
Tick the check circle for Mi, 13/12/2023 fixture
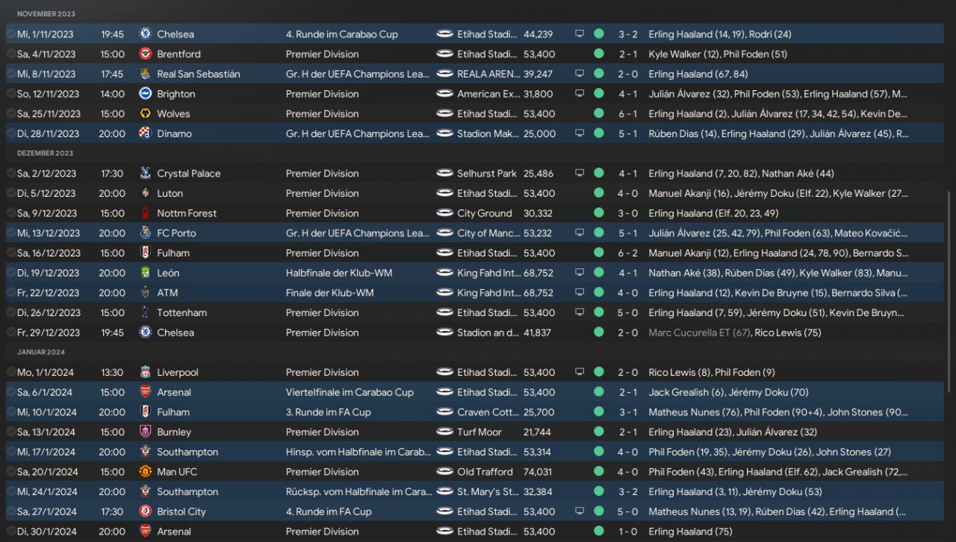11,233
